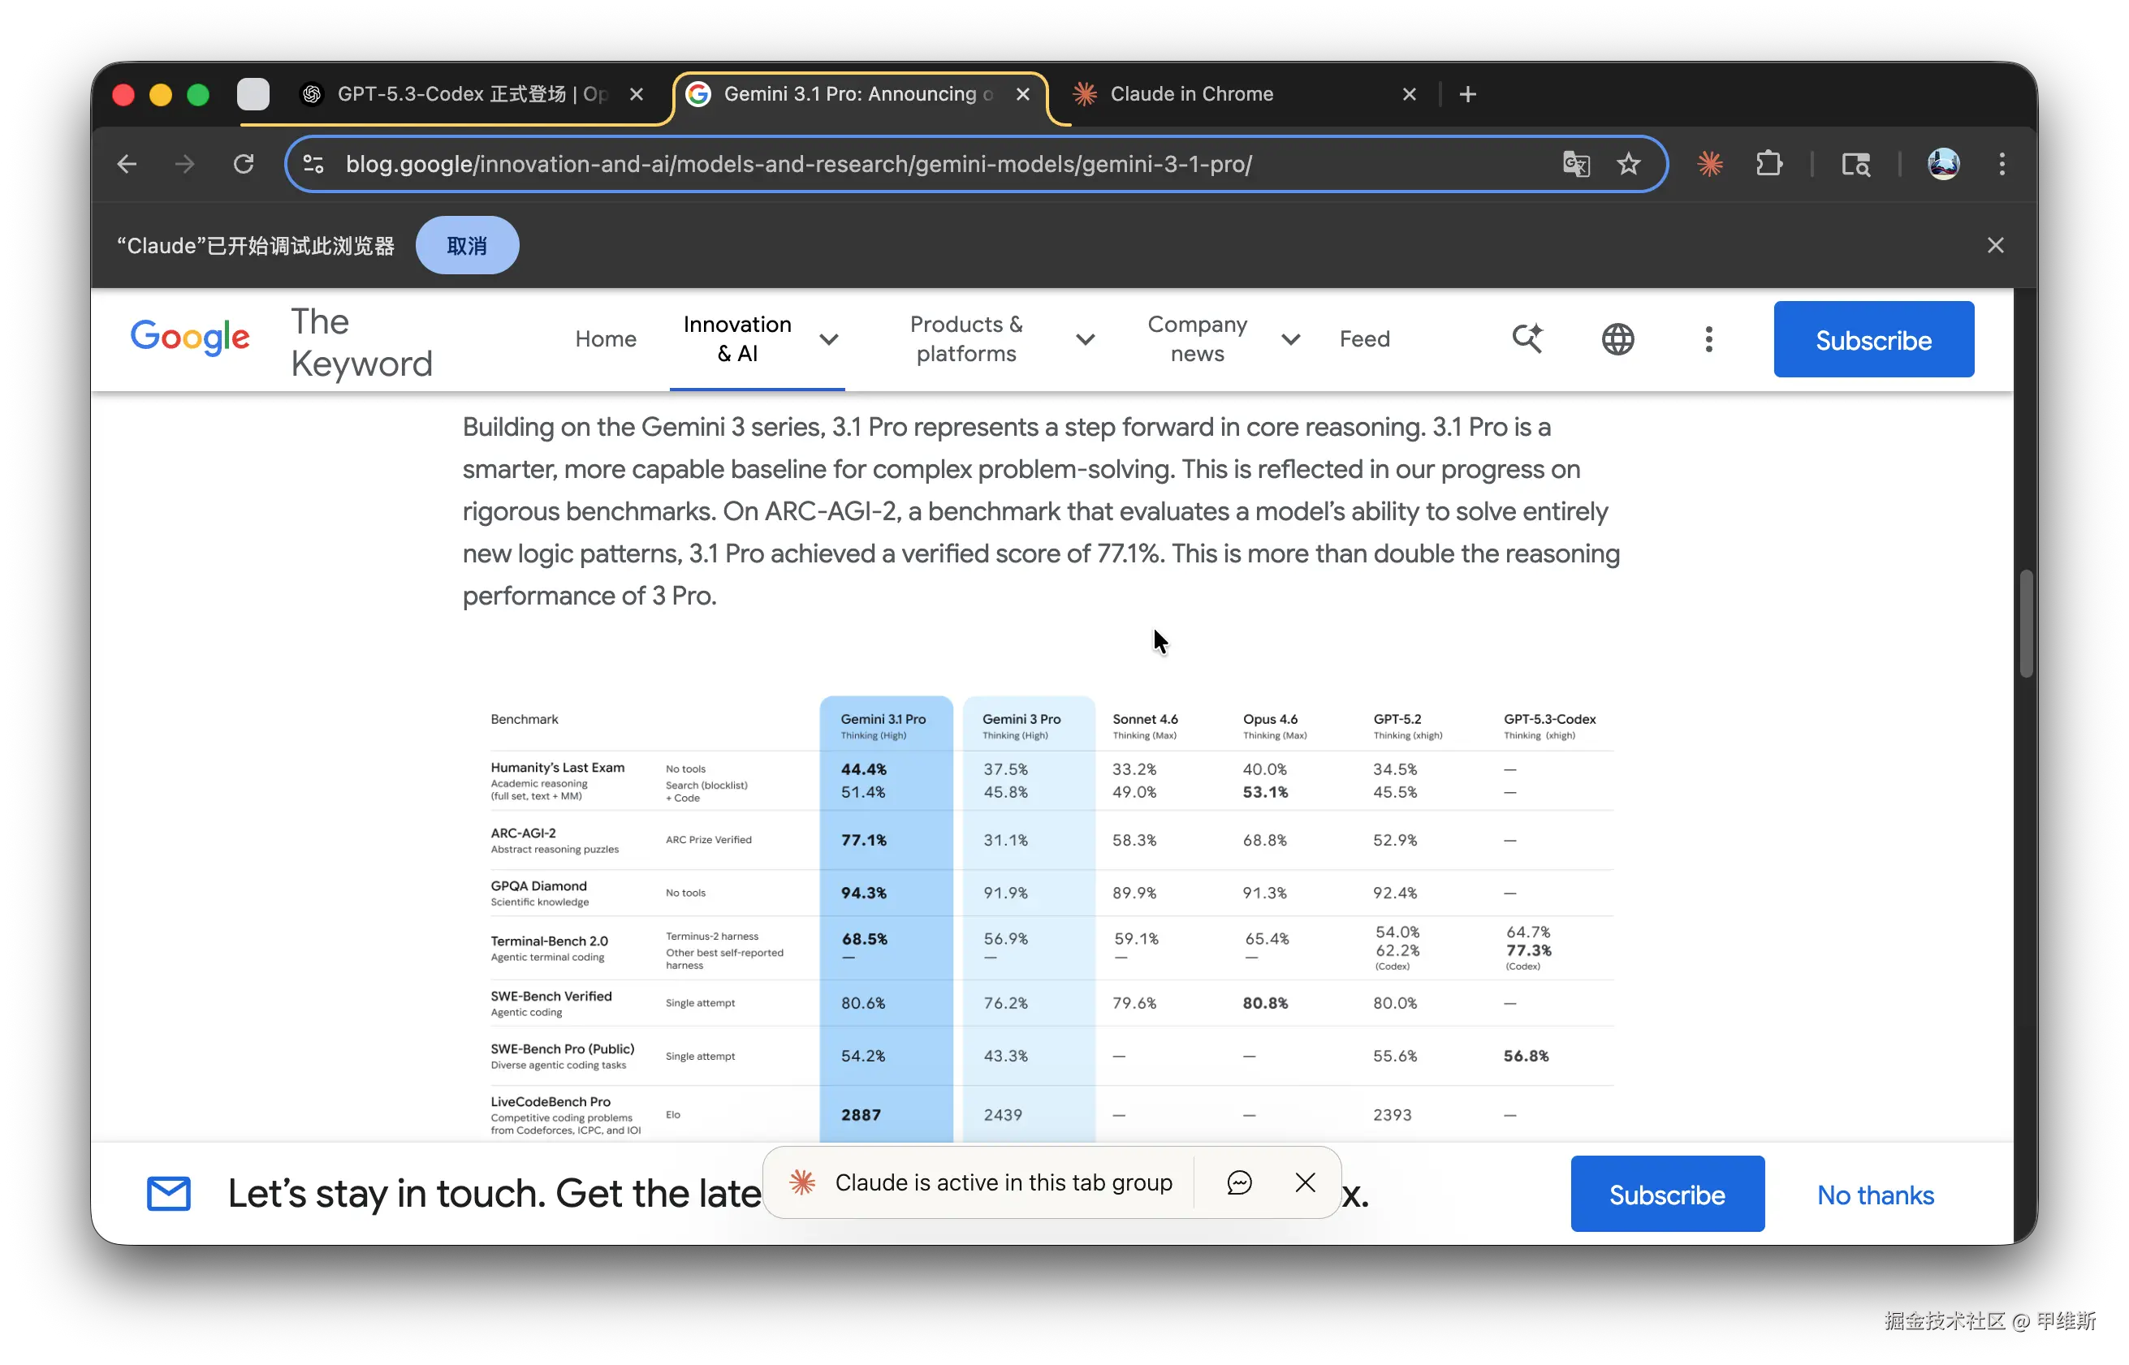Click the 取消 button in debug bar
Screen dimensions: 2129x1365
[466, 246]
